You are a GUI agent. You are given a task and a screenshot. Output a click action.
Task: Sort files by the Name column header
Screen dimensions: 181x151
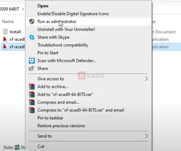(8, 21)
